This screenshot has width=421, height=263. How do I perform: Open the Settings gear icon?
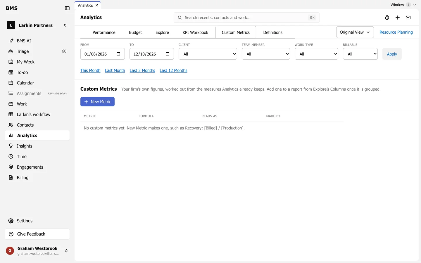point(11,221)
